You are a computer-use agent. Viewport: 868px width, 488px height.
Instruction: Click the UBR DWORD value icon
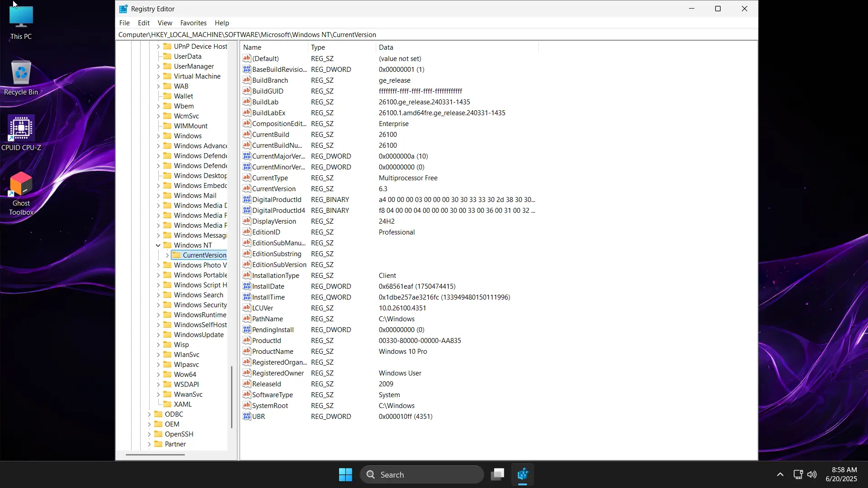[x=246, y=416]
